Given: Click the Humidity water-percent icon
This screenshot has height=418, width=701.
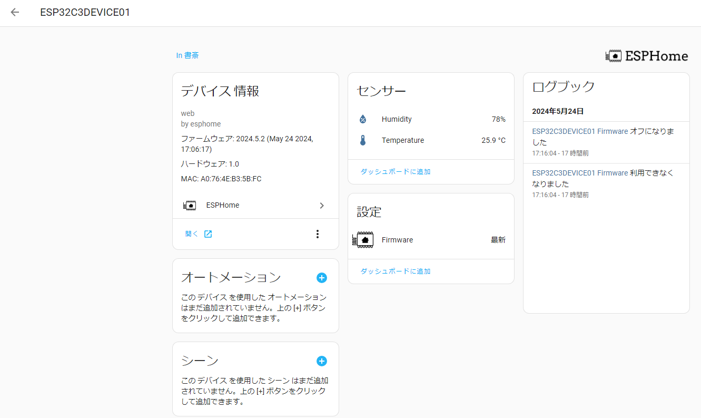Looking at the screenshot, I should (362, 120).
